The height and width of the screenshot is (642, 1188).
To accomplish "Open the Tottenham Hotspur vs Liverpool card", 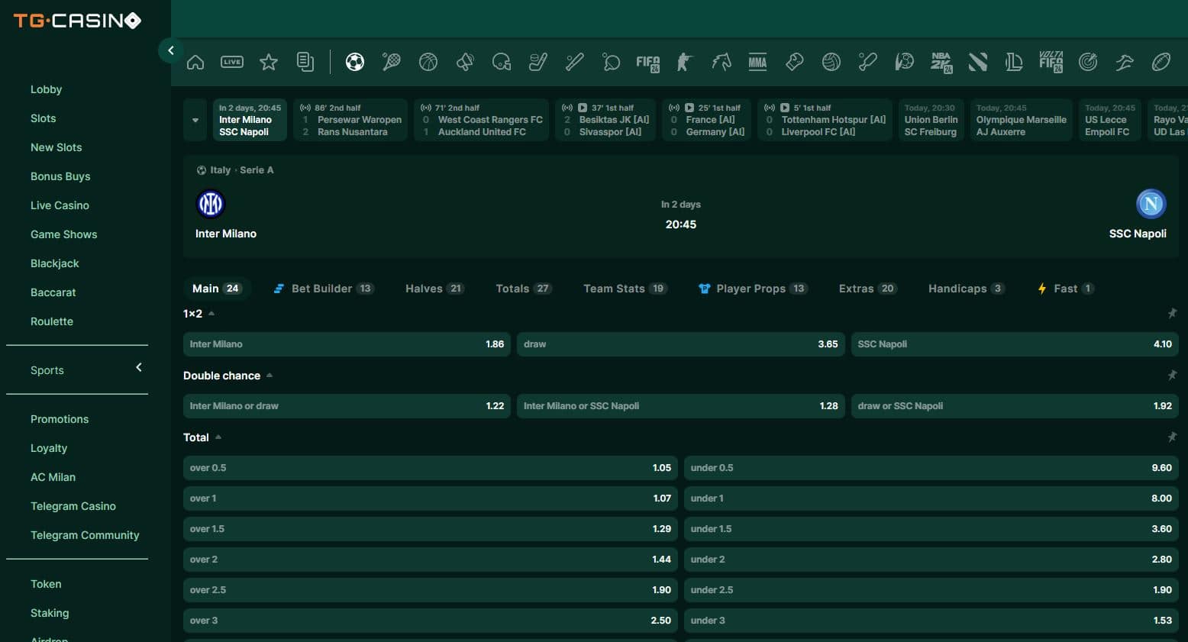I will click(x=825, y=120).
